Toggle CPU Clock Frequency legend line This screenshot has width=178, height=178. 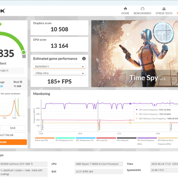coord(147,141)
